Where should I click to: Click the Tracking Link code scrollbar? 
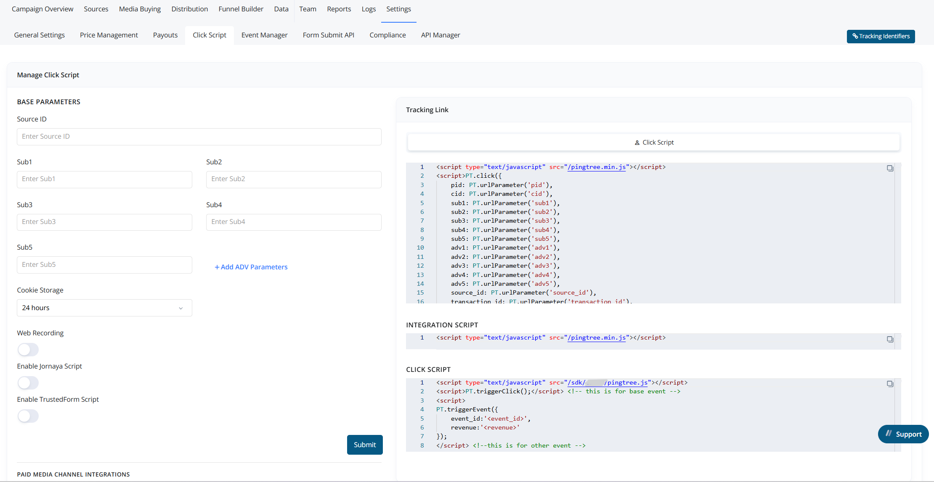898,233
